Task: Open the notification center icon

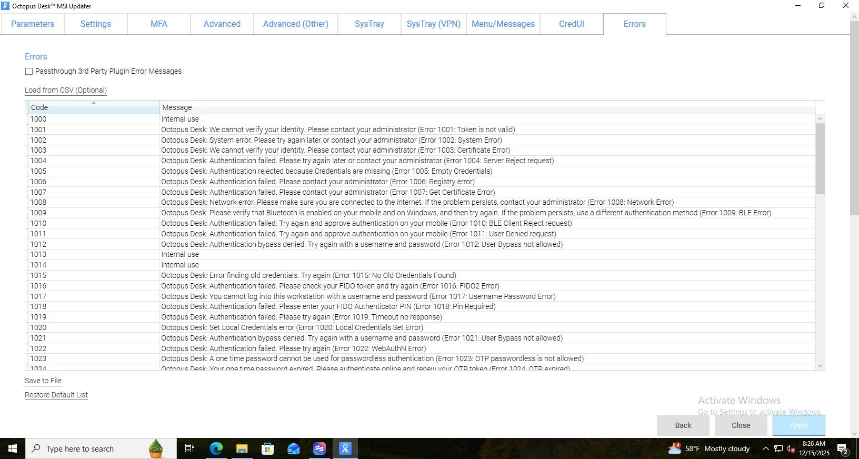Action: 843,449
